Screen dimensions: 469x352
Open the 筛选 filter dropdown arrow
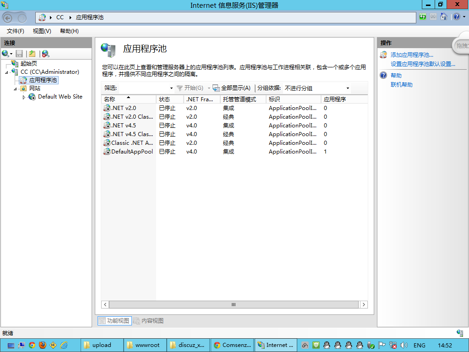point(171,88)
